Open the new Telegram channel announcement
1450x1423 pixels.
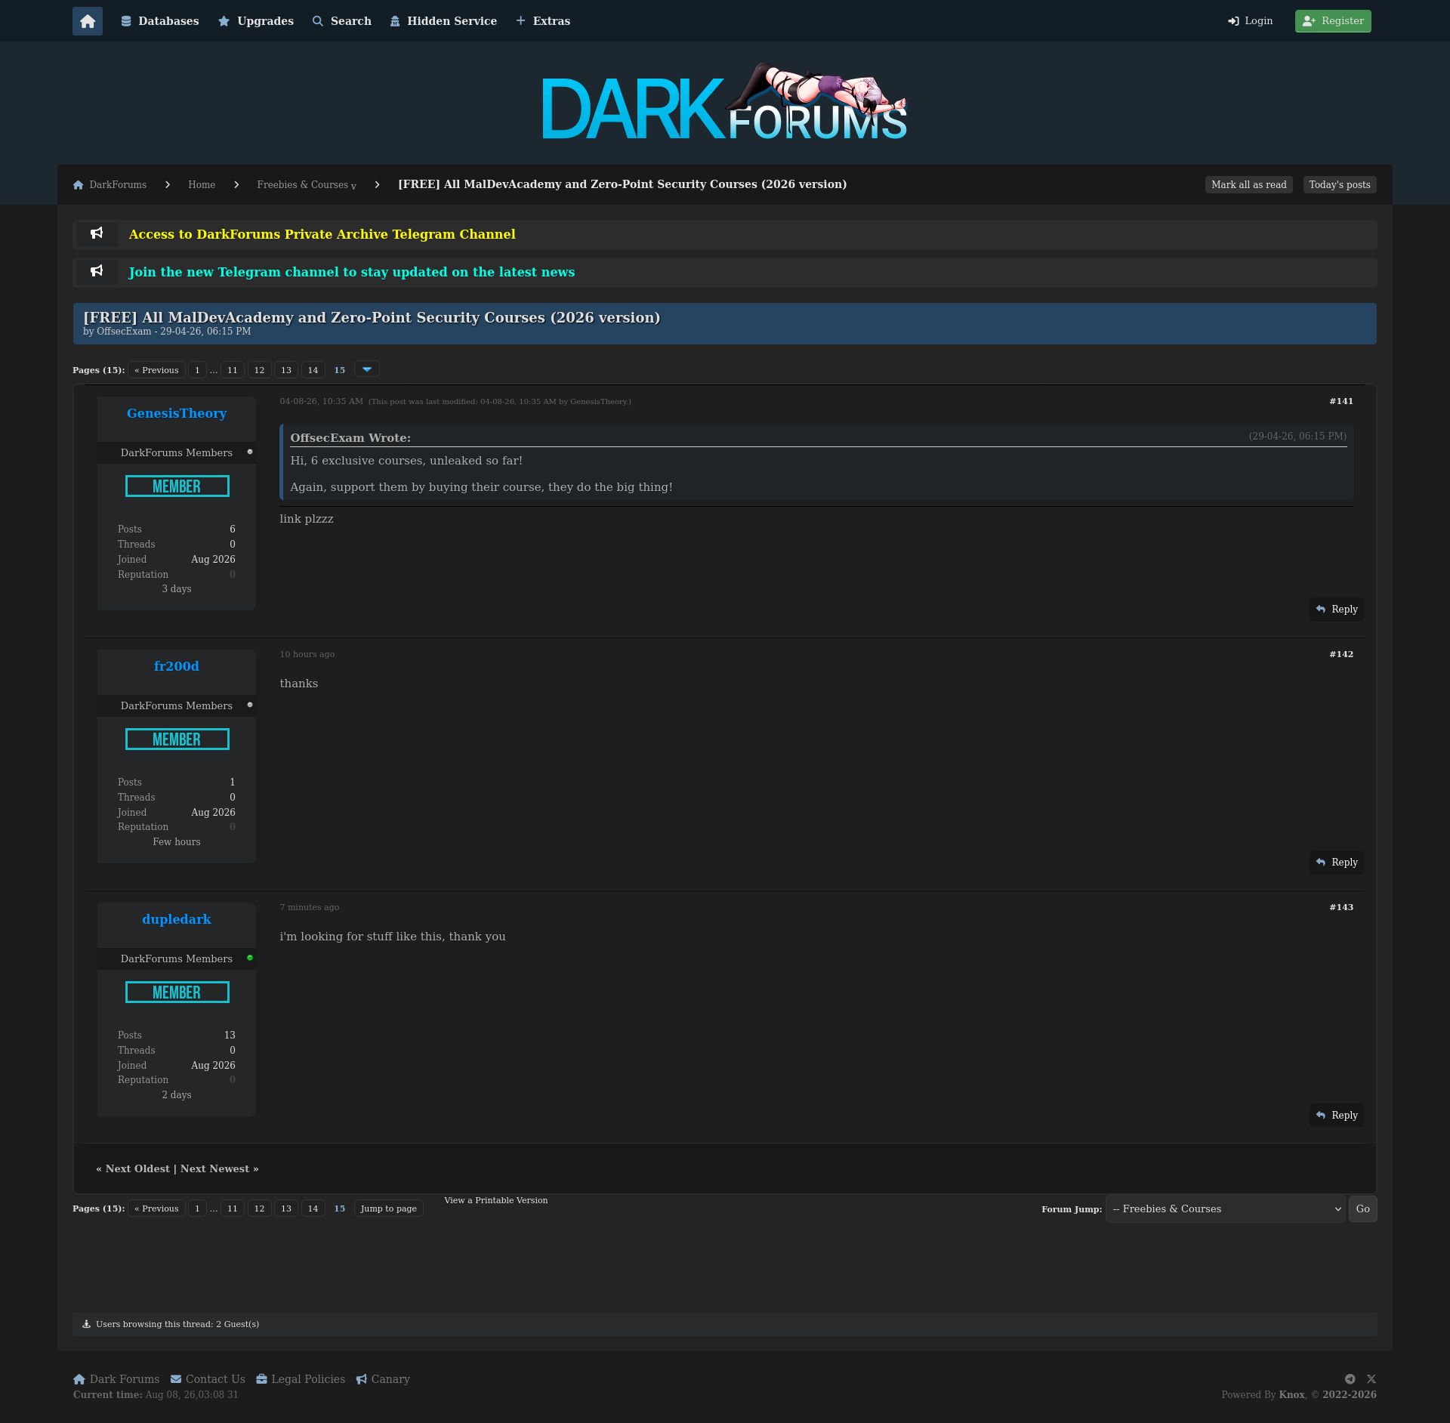tap(352, 272)
